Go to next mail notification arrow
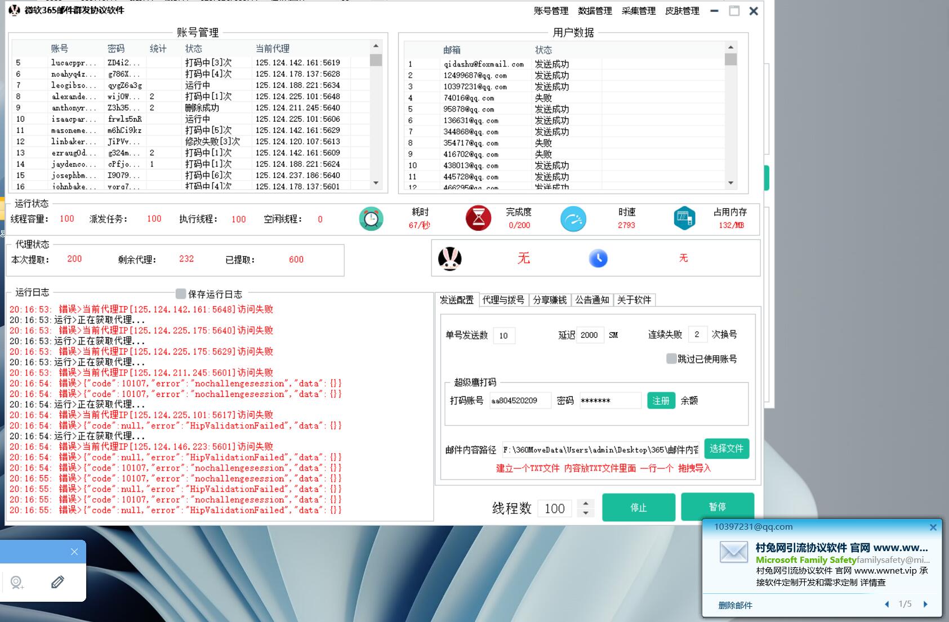Viewport: 949px width, 622px height. click(925, 604)
